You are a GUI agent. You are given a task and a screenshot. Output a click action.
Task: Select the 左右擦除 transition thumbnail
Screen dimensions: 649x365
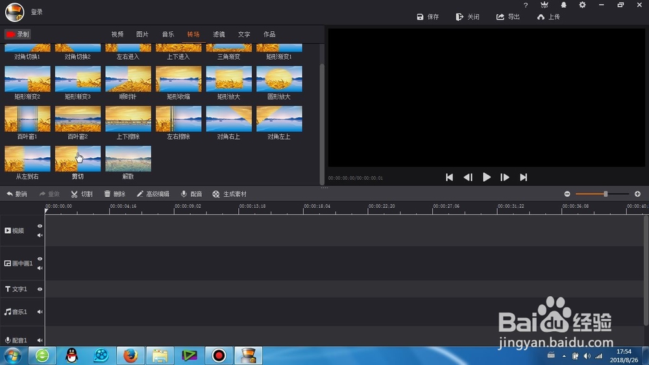pyautogui.click(x=178, y=118)
